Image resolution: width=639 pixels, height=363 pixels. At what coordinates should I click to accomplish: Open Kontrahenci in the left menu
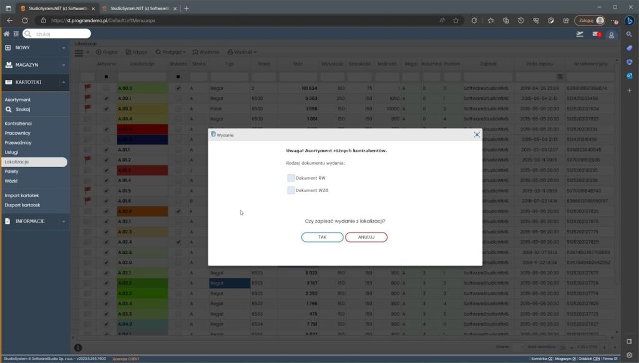click(x=18, y=123)
